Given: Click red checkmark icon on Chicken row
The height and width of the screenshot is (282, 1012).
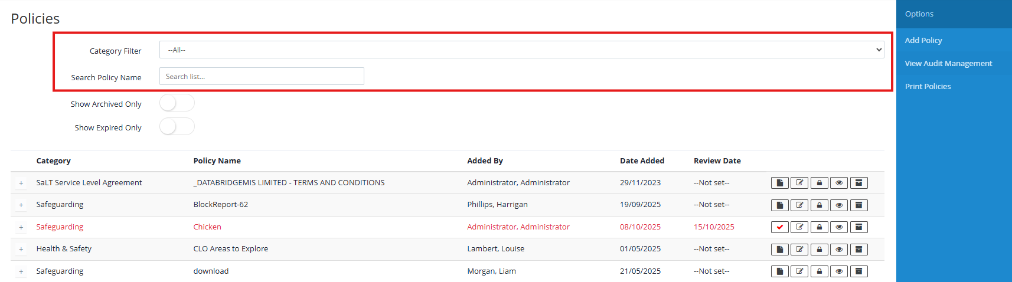Looking at the screenshot, I should [x=779, y=227].
